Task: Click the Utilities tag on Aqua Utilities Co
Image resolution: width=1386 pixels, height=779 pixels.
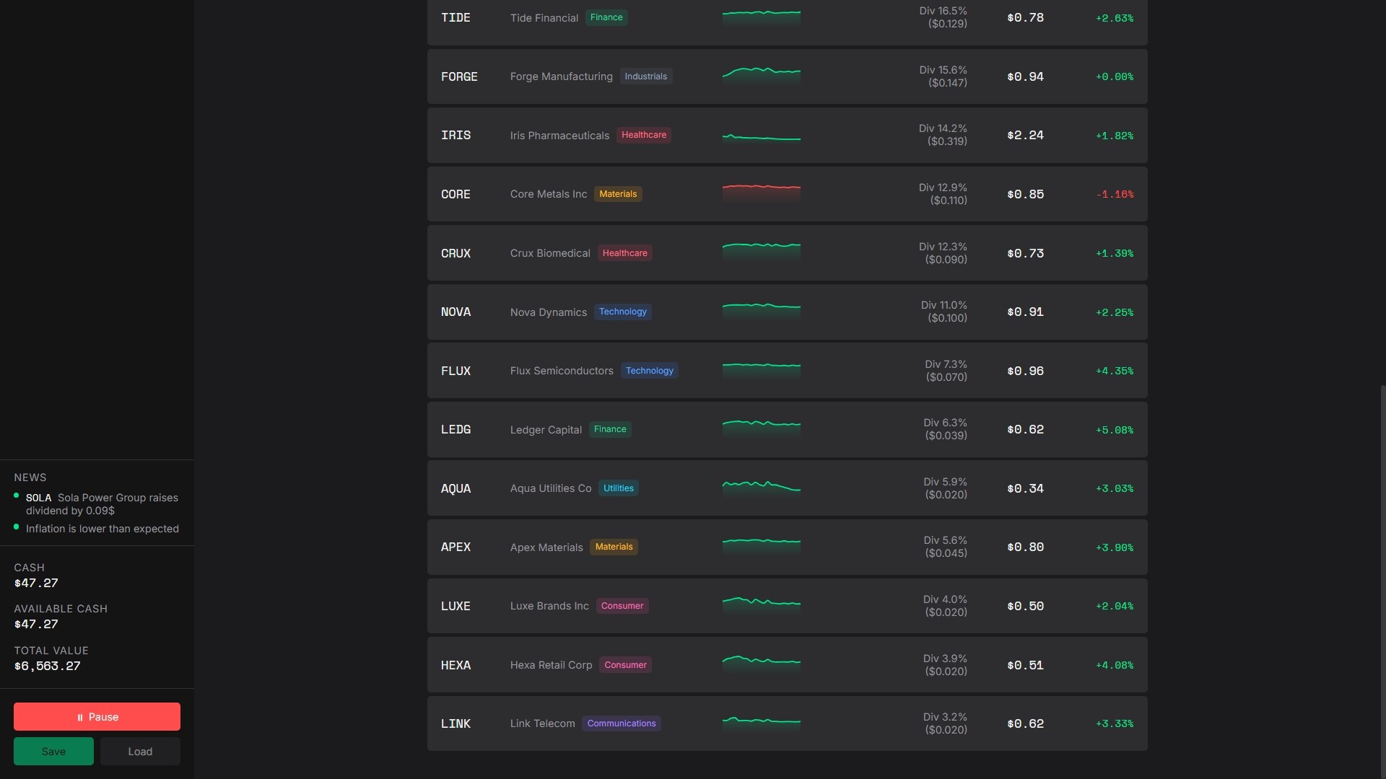Action: point(619,488)
